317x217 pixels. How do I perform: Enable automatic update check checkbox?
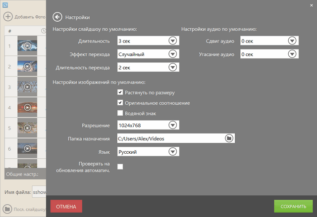point(120,167)
